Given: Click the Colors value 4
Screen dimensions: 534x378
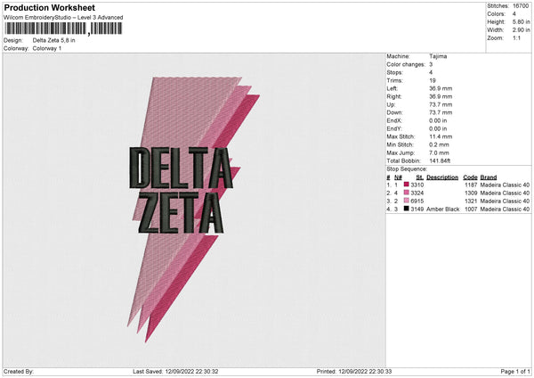Looking at the screenshot, I should click(x=514, y=14).
